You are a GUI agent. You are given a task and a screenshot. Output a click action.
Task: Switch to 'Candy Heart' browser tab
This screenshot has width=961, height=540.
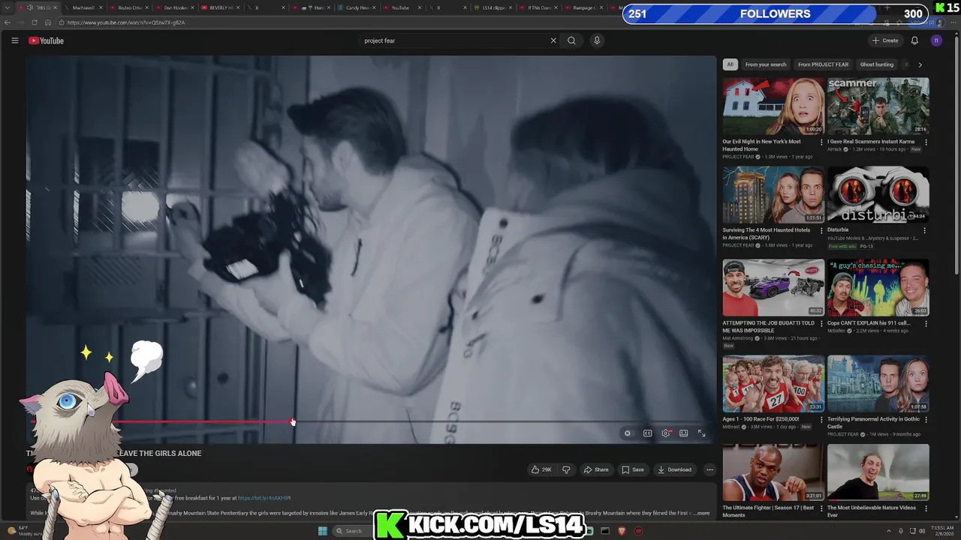pyautogui.click(x=356, y=7)
